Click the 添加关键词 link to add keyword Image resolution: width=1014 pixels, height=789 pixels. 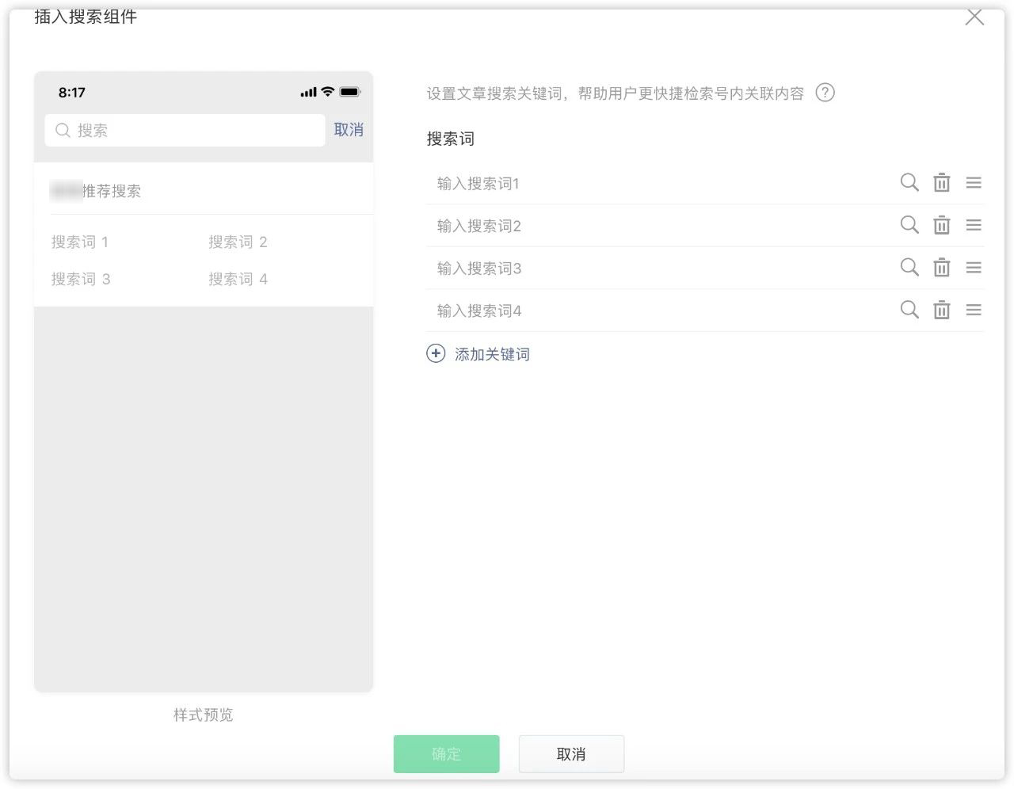[492, 353]
